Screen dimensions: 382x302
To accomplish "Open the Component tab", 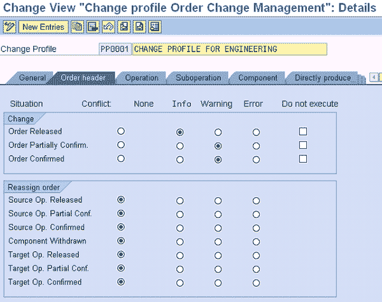I will tap(257, 78).
